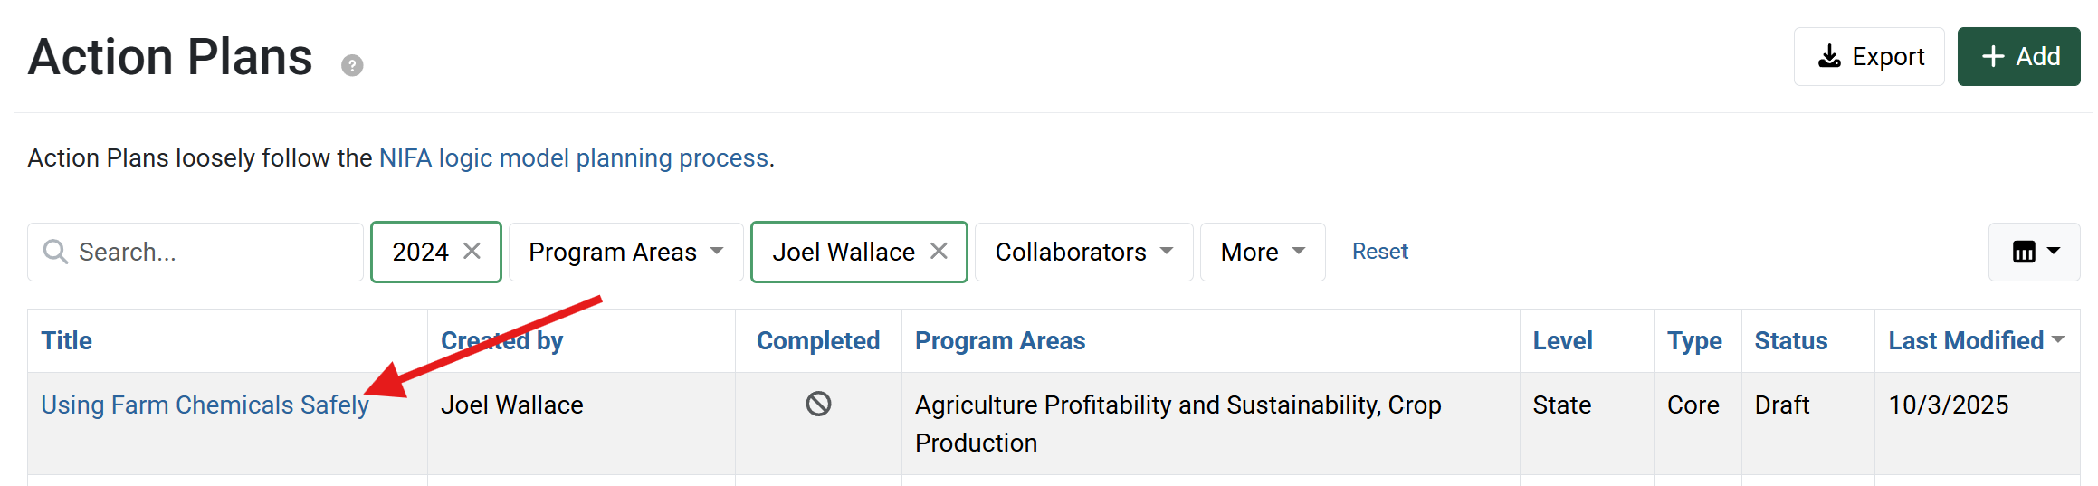Expand the Program Areas filter dropdown

625,252
